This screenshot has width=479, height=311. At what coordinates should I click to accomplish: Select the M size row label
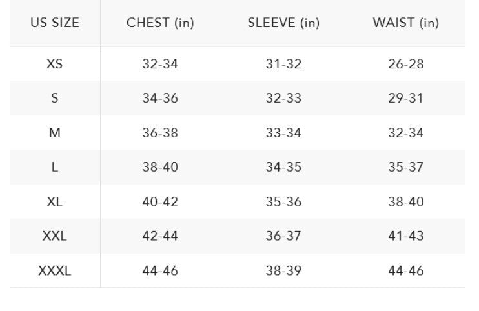[x=55, y=133]
